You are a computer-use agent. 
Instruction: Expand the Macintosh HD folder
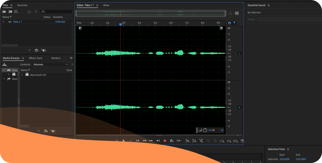tap(22, 75)
